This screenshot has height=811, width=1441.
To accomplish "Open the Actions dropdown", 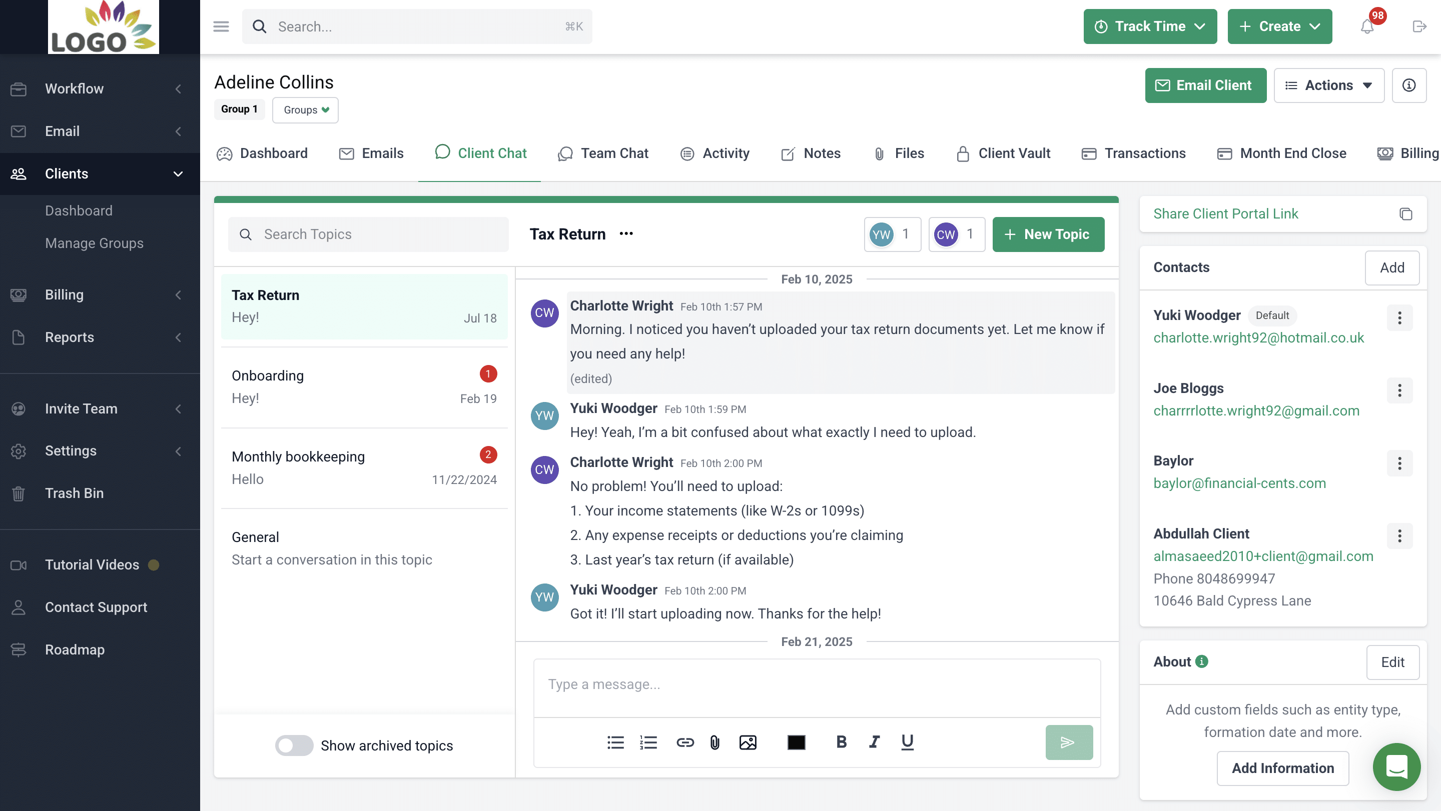I will (x=1329, y=85).
